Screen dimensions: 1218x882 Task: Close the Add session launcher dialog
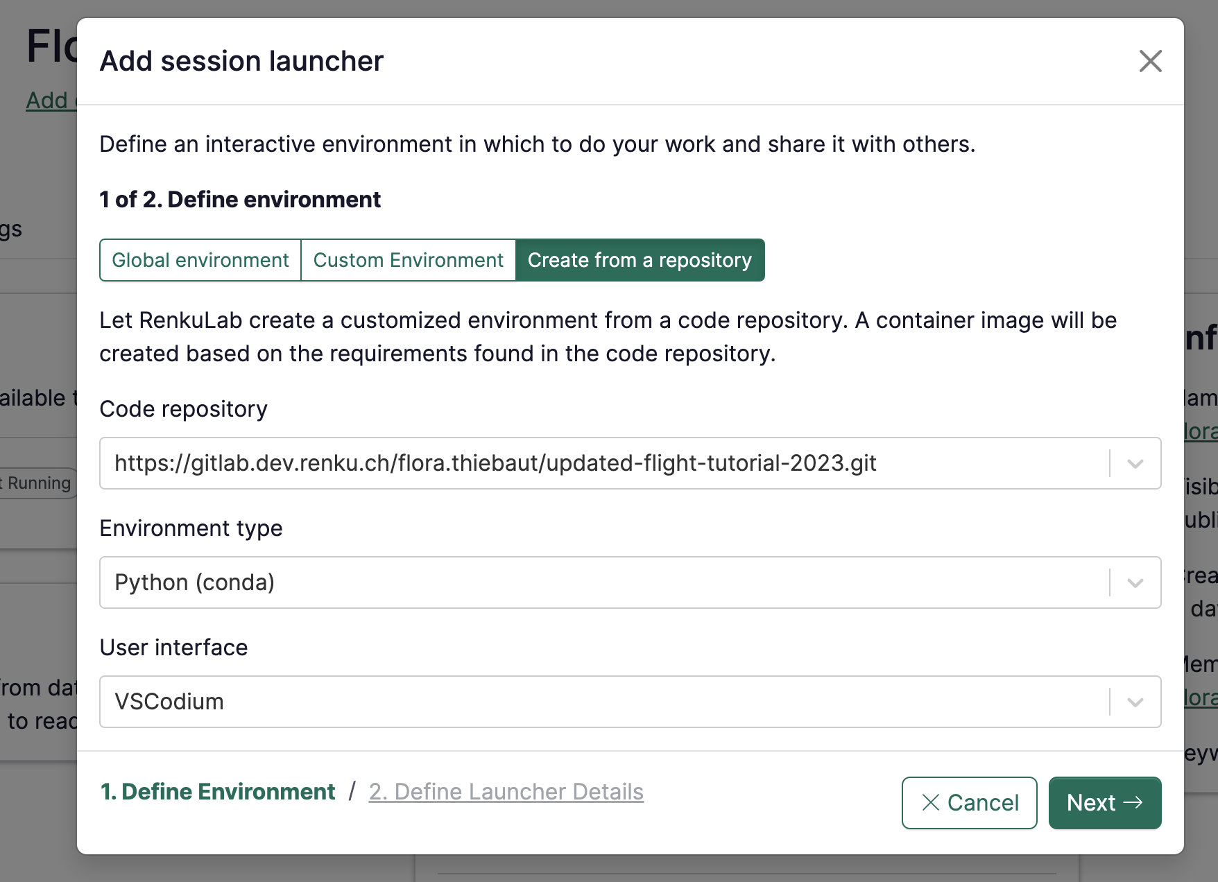[x=1150, y=61]
